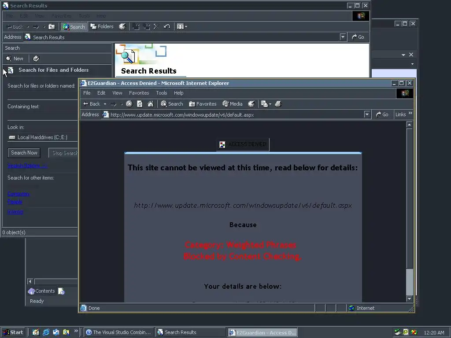Click the Go button in Internet Explorer

[382, 114]
